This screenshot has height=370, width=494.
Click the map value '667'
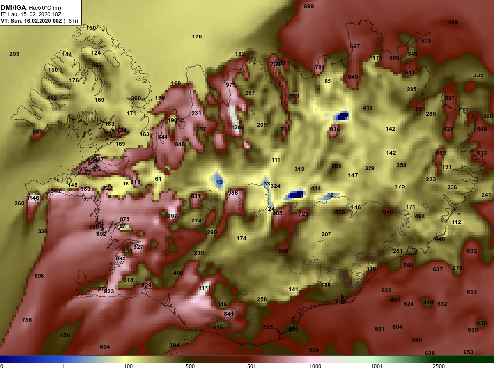355,46
